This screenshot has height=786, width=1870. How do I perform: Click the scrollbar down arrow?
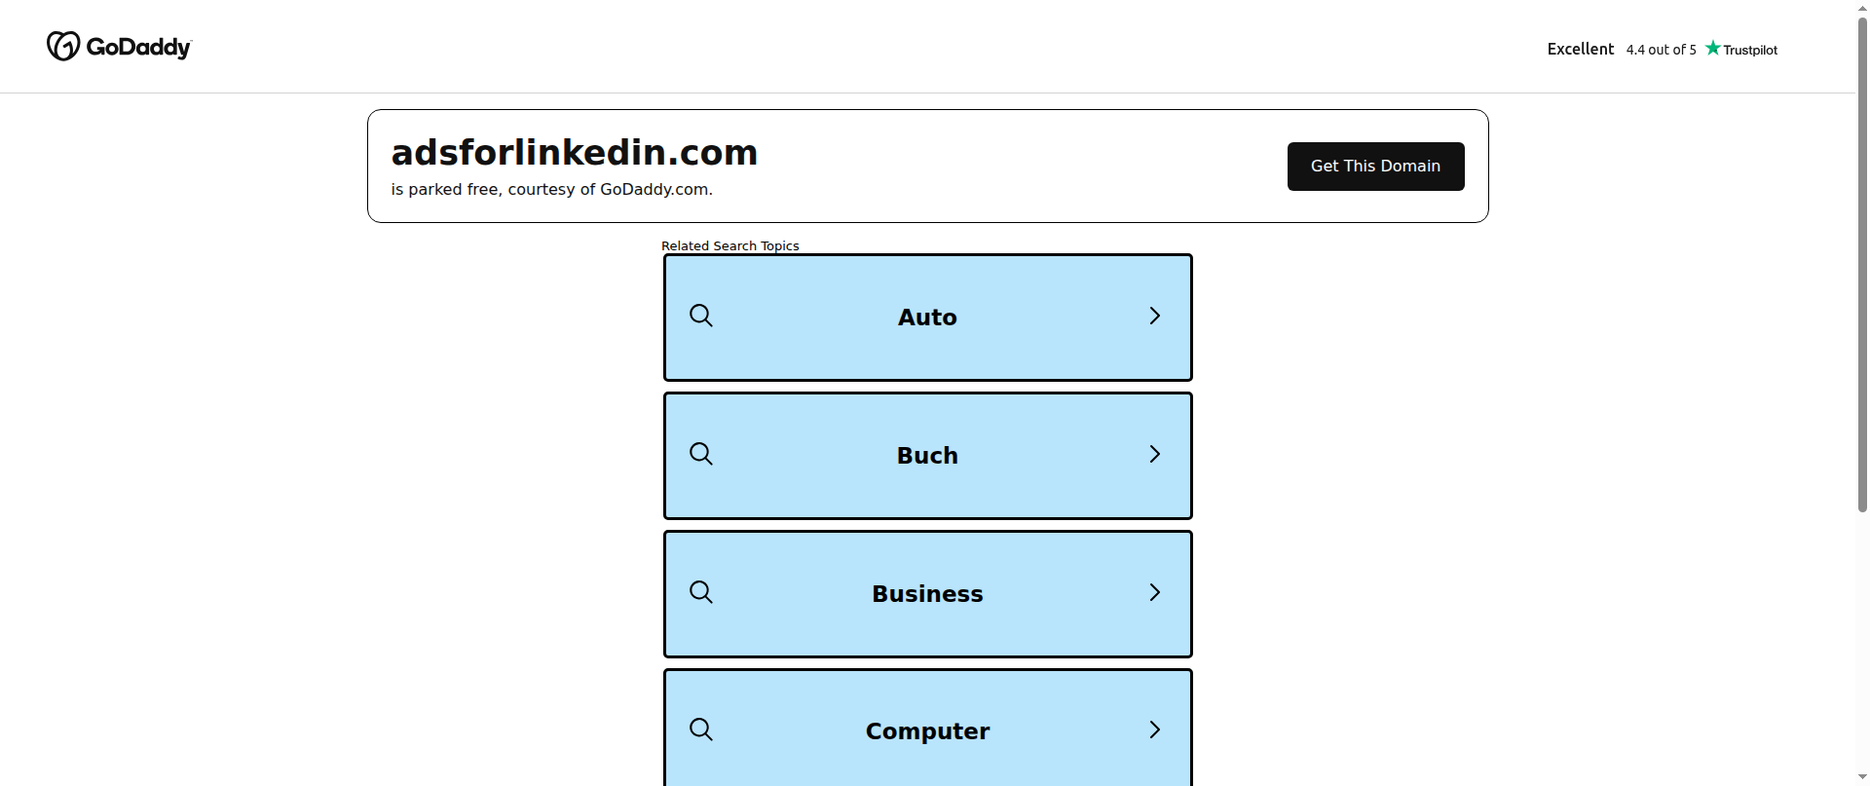click(x=1862, y=777)
